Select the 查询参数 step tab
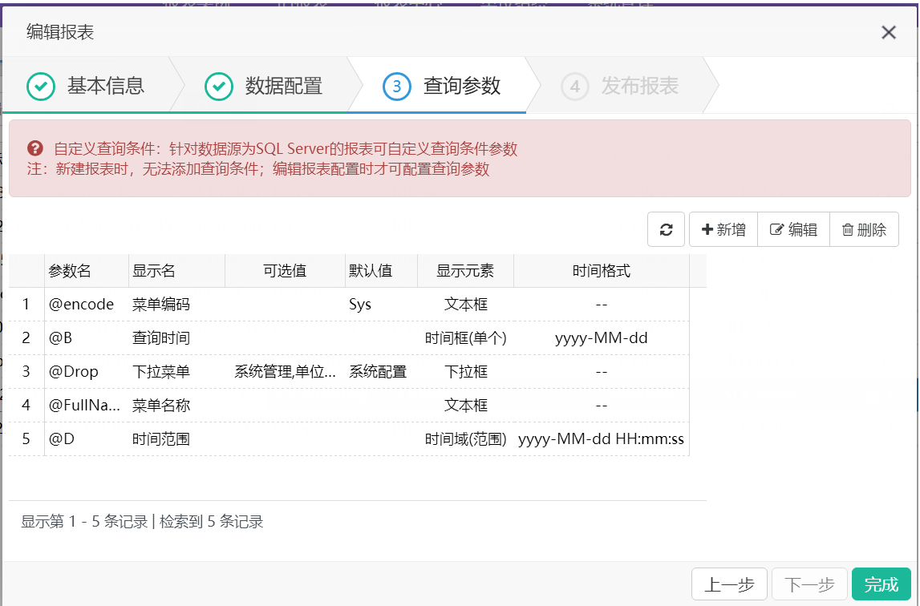This screenshot has height=606, width=920. (442, 86)
